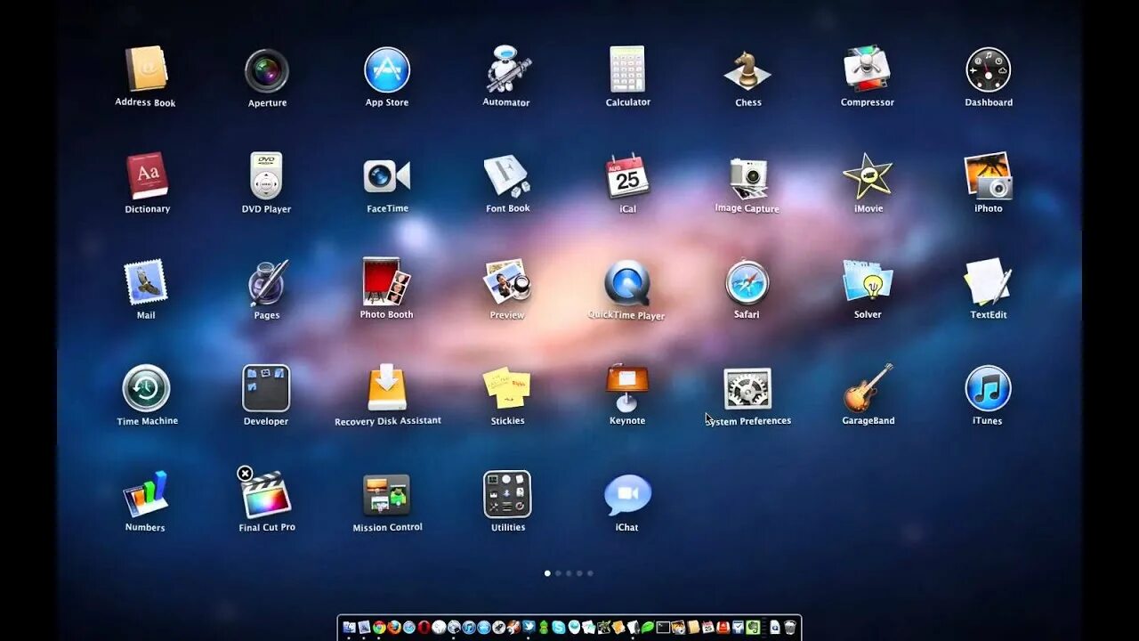Open Stickies
This screenshot has height=641, width=1139.
[507, 388]
